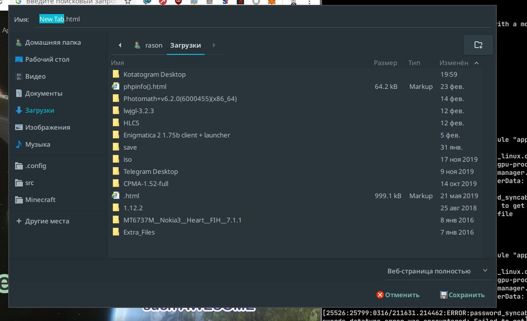Select Extra_Files row name
Image resolution: width=527 pixels, height=321 pixels.
pyautogui.click(x=139, y=232)
